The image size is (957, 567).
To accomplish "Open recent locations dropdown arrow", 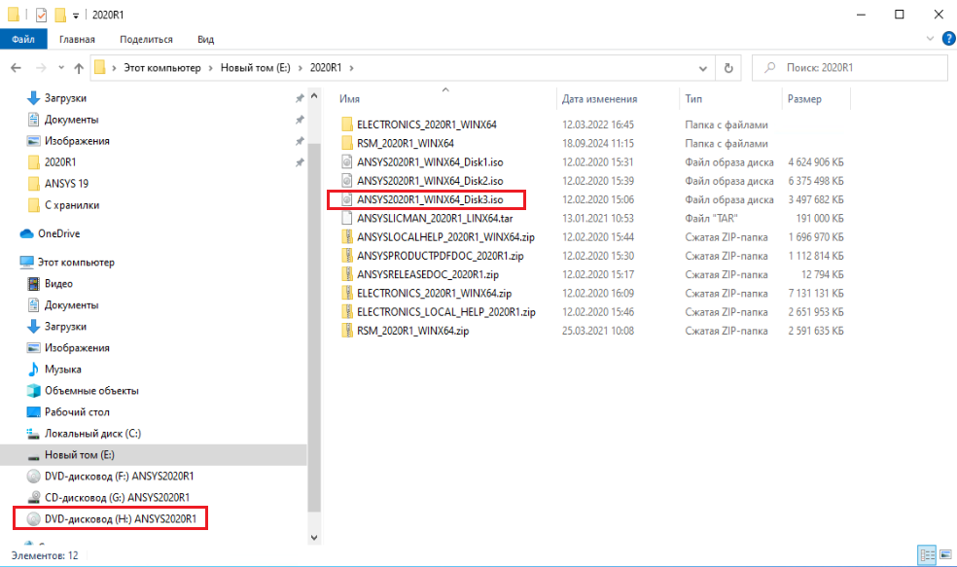I will pyautogui.click(x=61, y=68).
